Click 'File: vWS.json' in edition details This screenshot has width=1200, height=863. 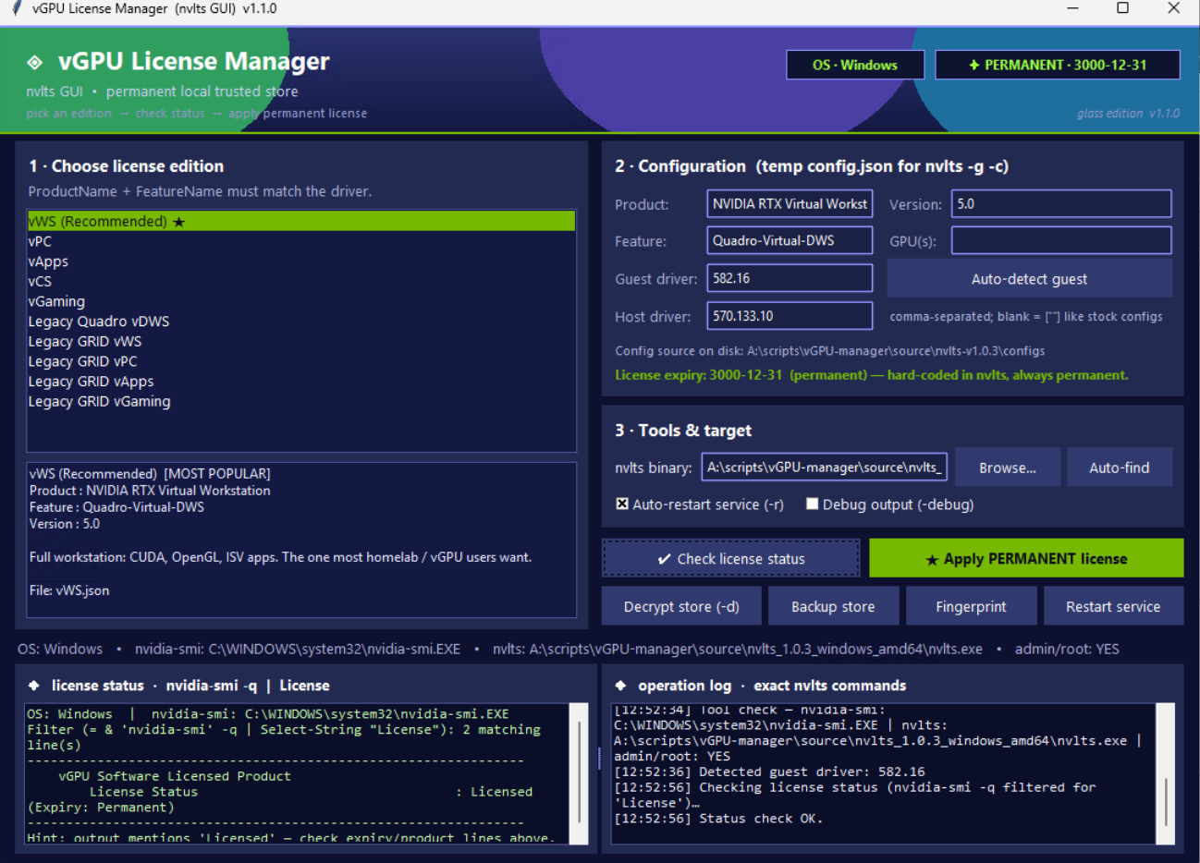tap(69, 590)
